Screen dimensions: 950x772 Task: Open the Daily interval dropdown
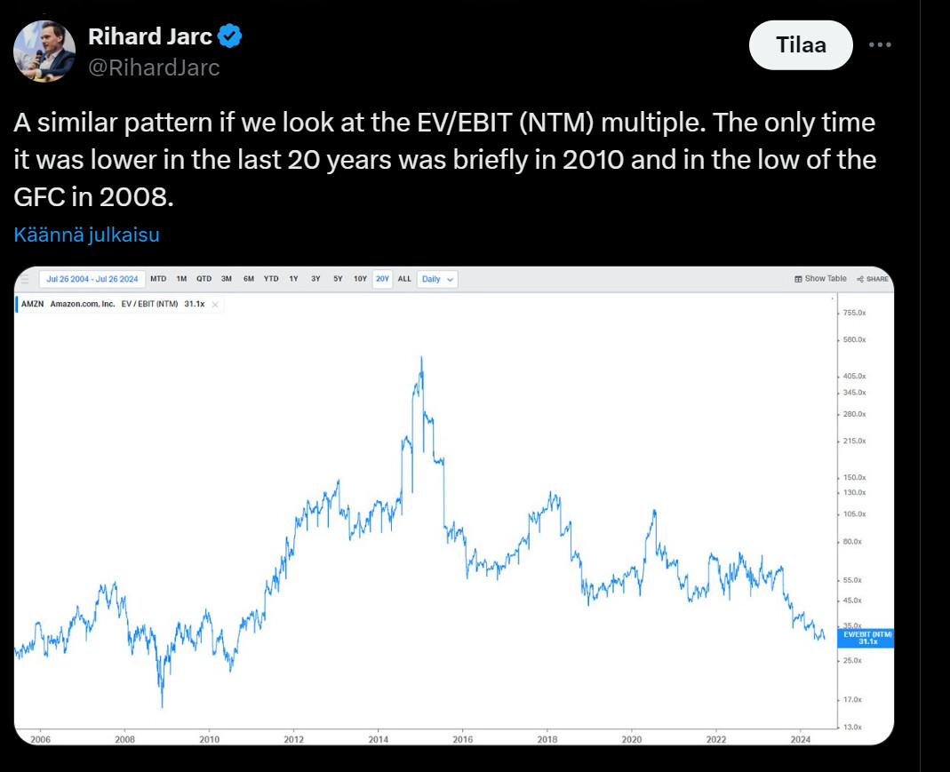[x=436, y=279]
